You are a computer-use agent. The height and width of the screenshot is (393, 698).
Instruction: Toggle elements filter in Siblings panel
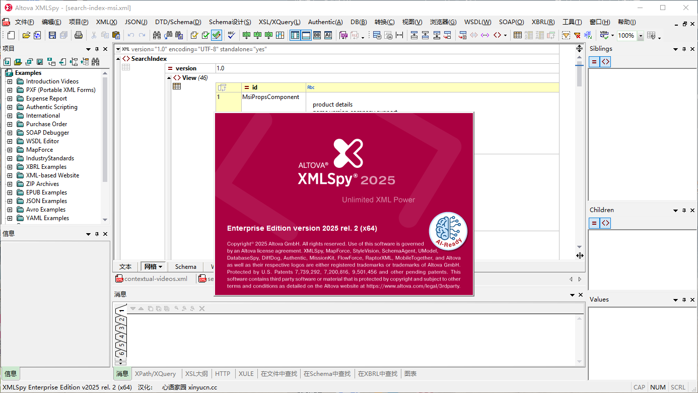[605, 62]
